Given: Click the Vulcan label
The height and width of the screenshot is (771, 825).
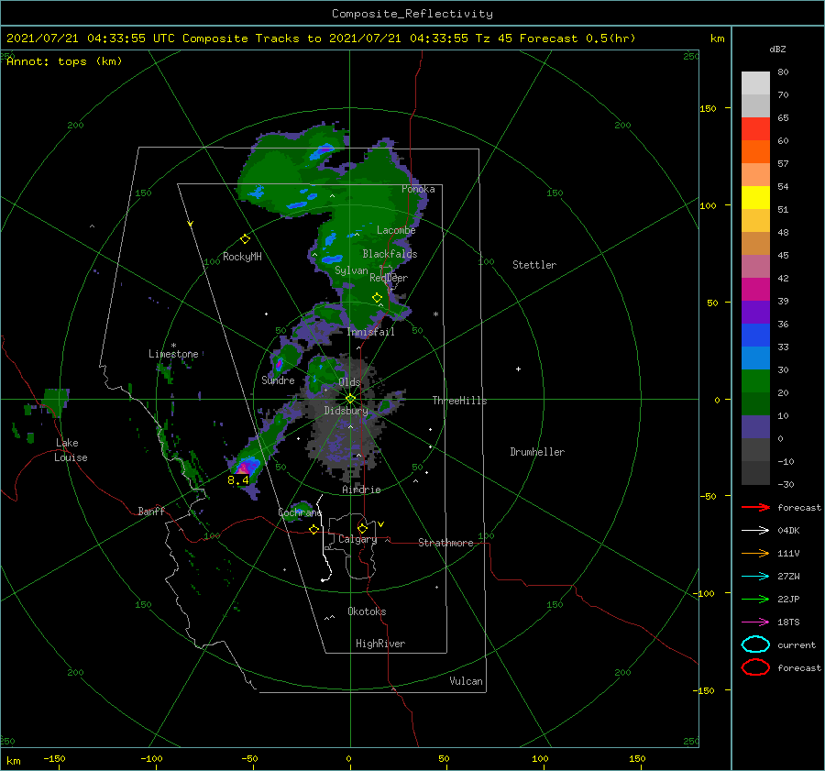Looking at the screenshot, I should [x=467, y=681].
